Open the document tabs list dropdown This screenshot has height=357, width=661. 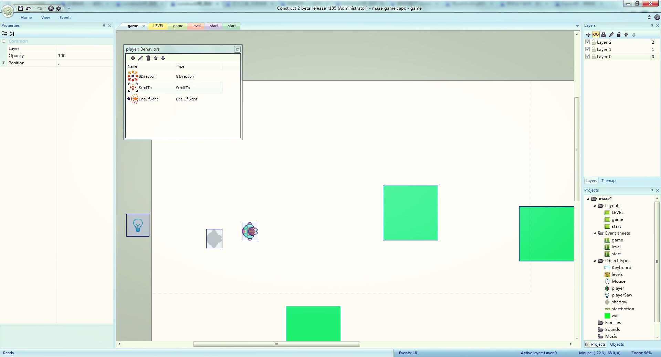(x=578, y=26)
